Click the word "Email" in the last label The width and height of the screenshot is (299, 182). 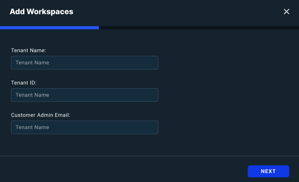62,115
